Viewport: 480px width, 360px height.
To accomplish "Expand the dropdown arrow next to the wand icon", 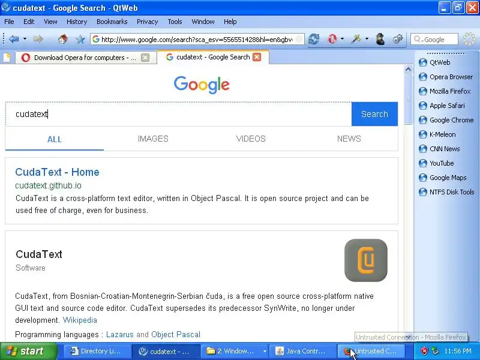I will click(367, 39).
